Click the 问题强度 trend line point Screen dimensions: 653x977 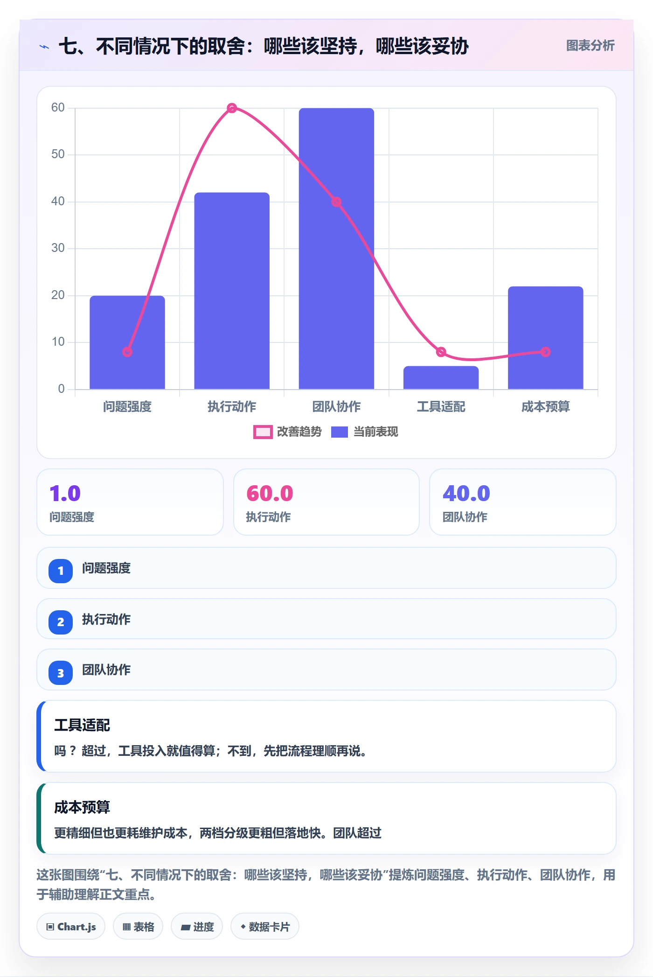(x=127, y=352)
